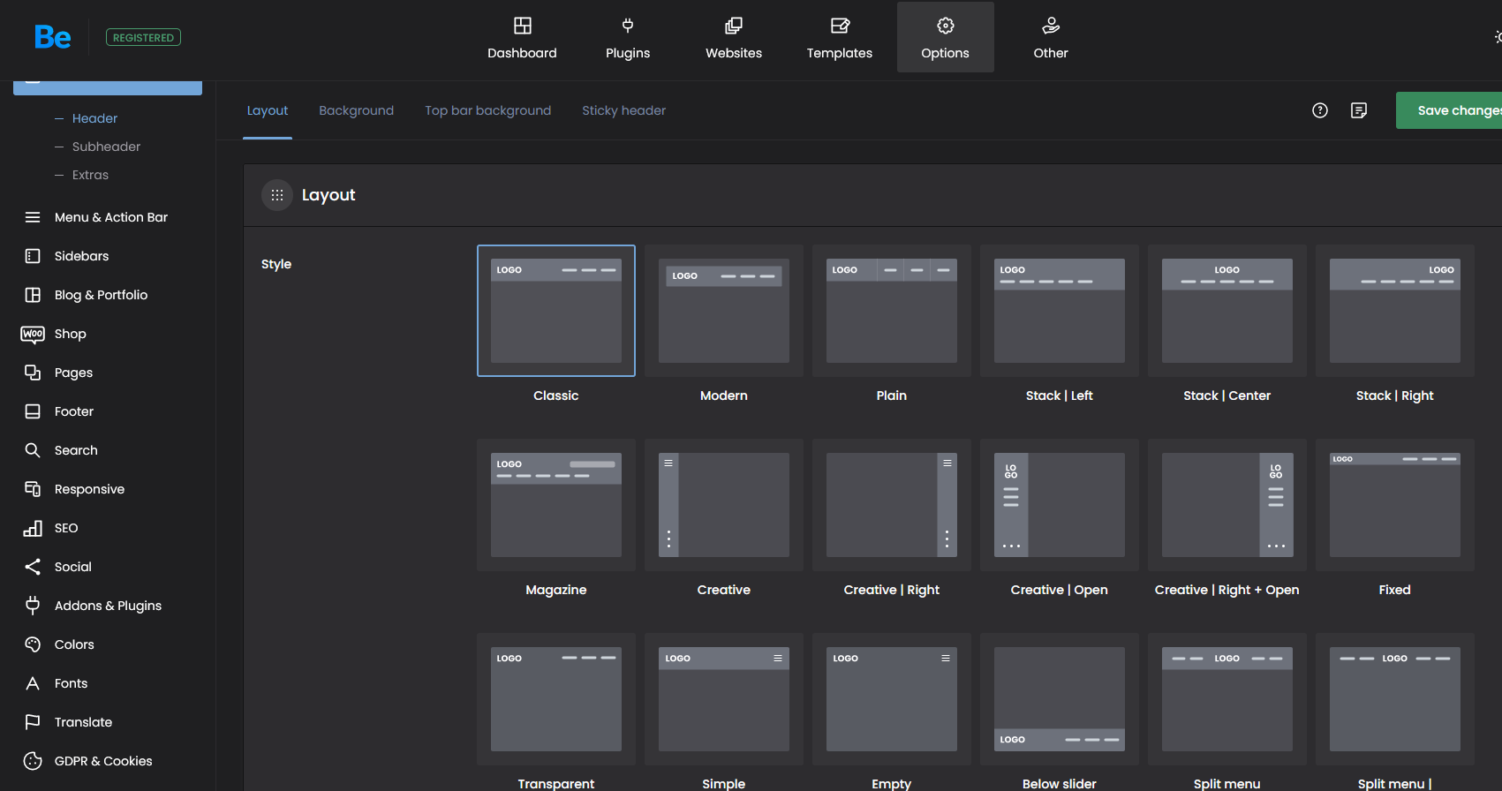Choose the Fixed header style
Image resolution: width=1502 pixels, height=791 pixels.
tap(1395, 505)
